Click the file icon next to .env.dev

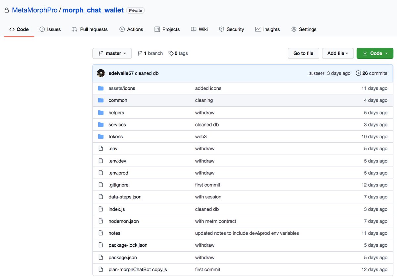point(101,161)
